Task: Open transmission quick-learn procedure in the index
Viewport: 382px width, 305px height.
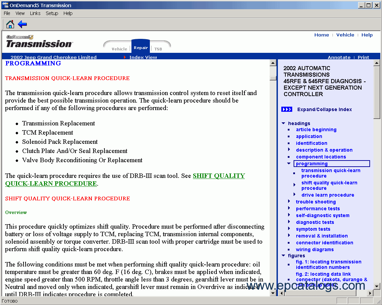Action: (x=331, y=173)
